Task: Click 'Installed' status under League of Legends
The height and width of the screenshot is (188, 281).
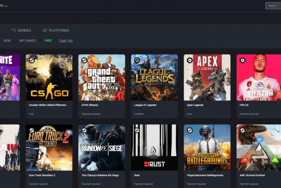Action: pos(139,114)
